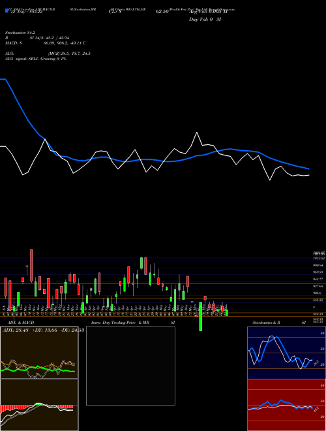The image size is (326, 431).
Task: Click the 'ADX signal: SELL Growing @ 1%' text
Action: (36, 59)
